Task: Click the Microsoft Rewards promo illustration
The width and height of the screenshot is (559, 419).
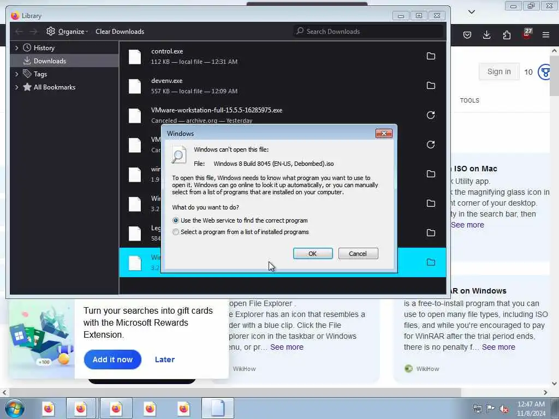Action: 41,339
